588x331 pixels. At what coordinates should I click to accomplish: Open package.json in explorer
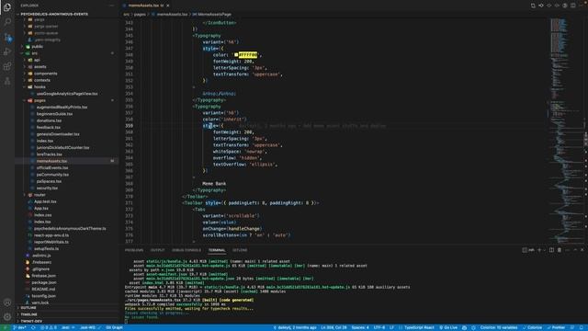[x=44, y=282]
